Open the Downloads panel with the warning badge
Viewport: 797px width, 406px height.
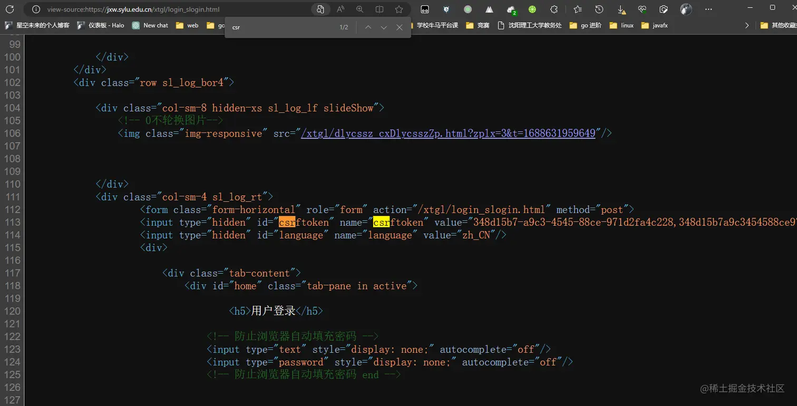621,9
